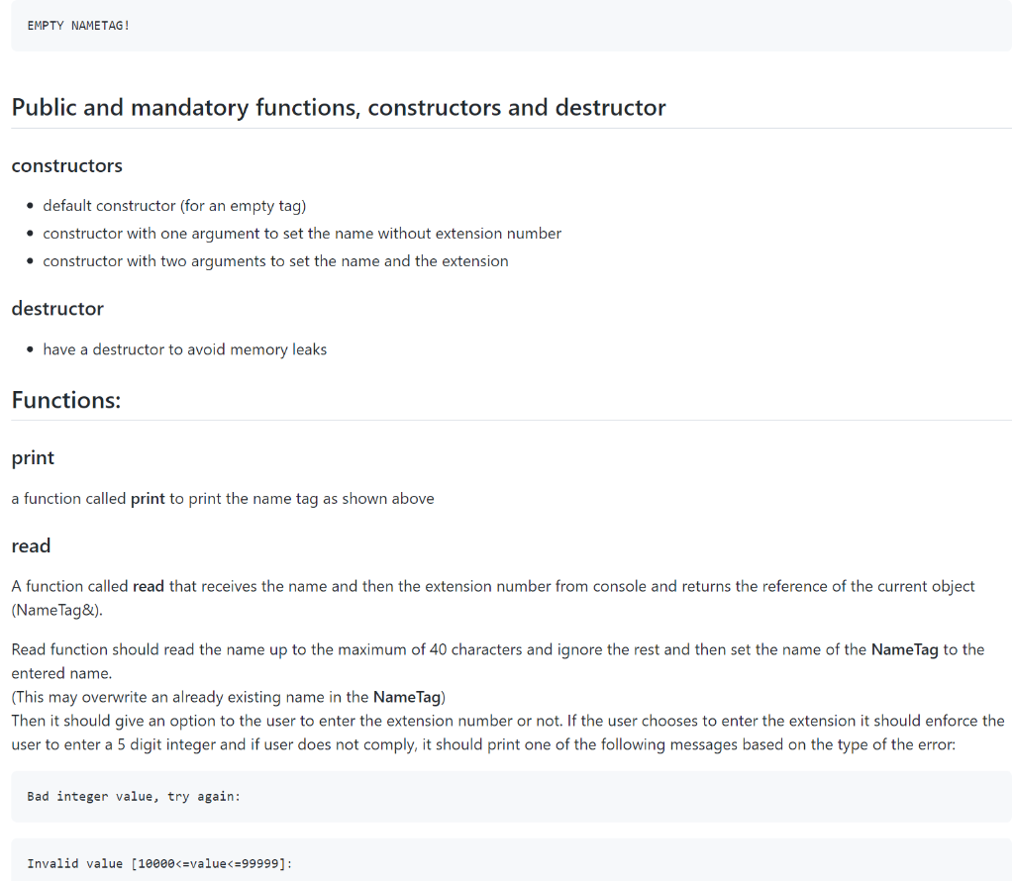Select the constructors subheading

[66, 165]
